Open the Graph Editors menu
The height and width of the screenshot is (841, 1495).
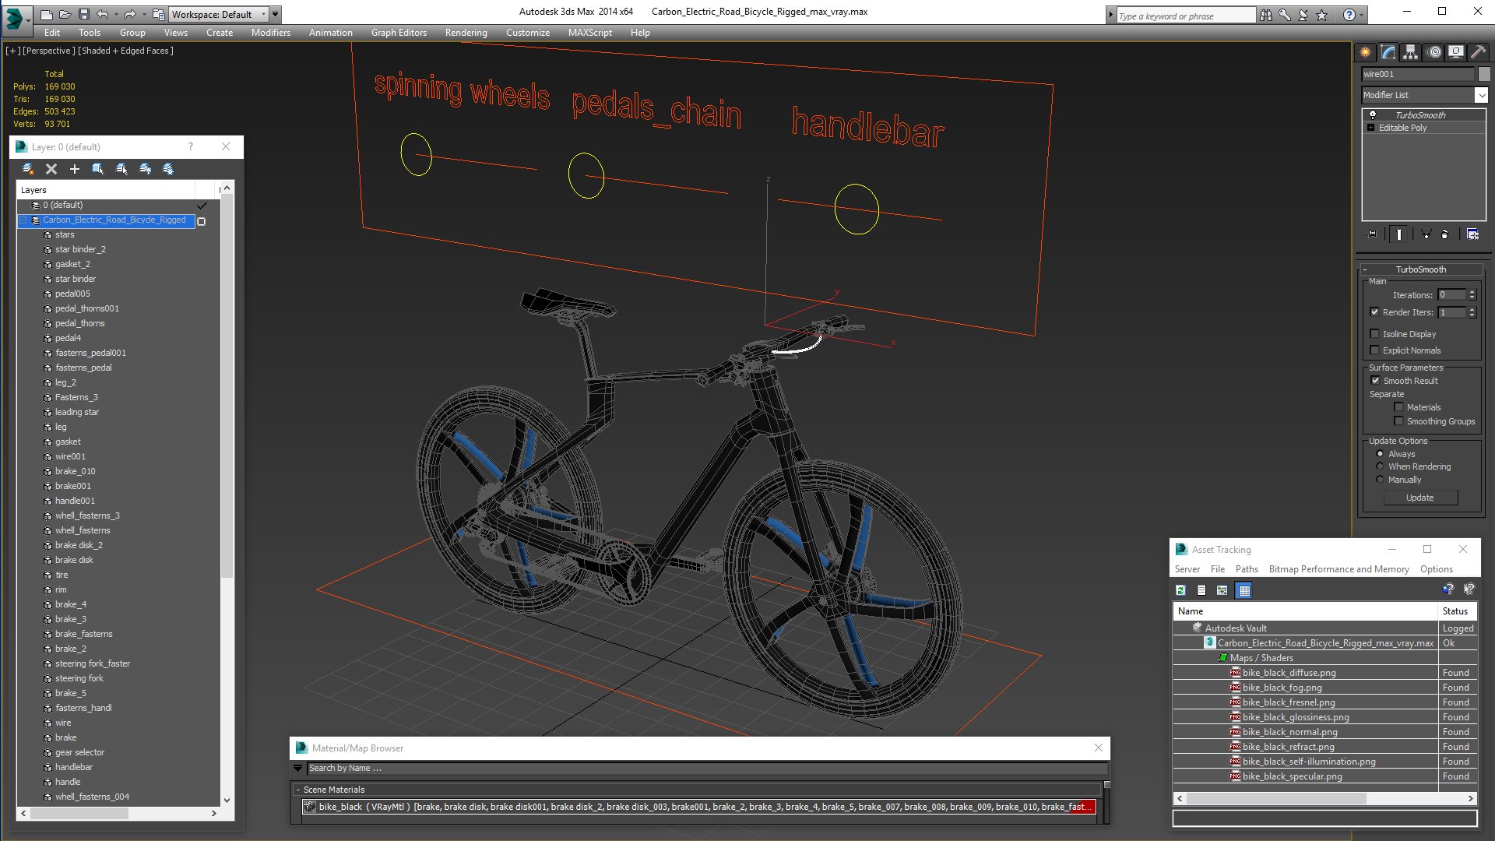point(399,33)
